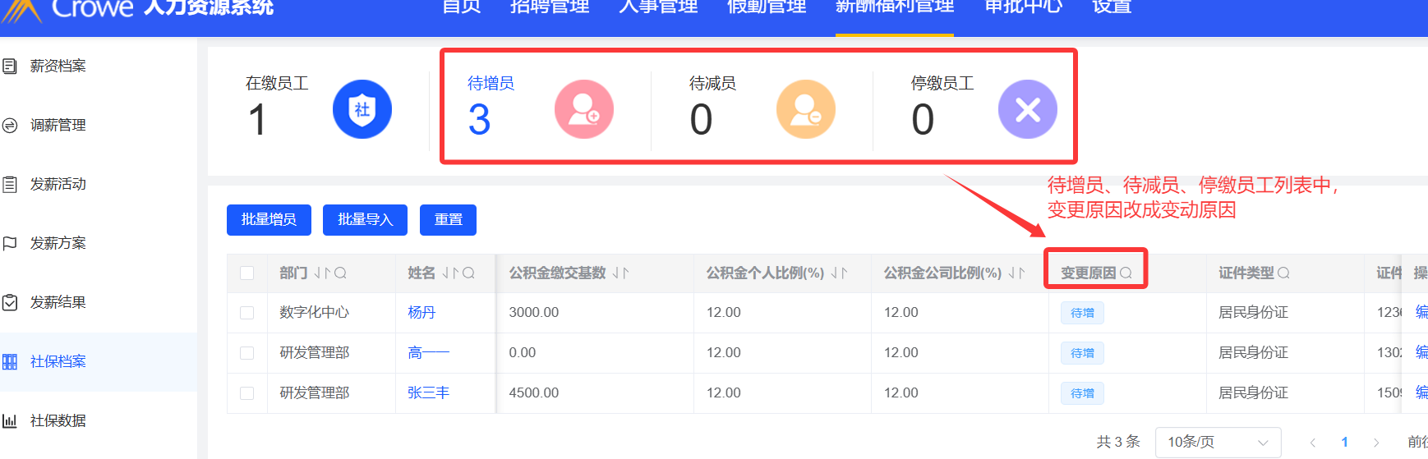
Task: Open employee link 高一一
Action: point(429,353)
